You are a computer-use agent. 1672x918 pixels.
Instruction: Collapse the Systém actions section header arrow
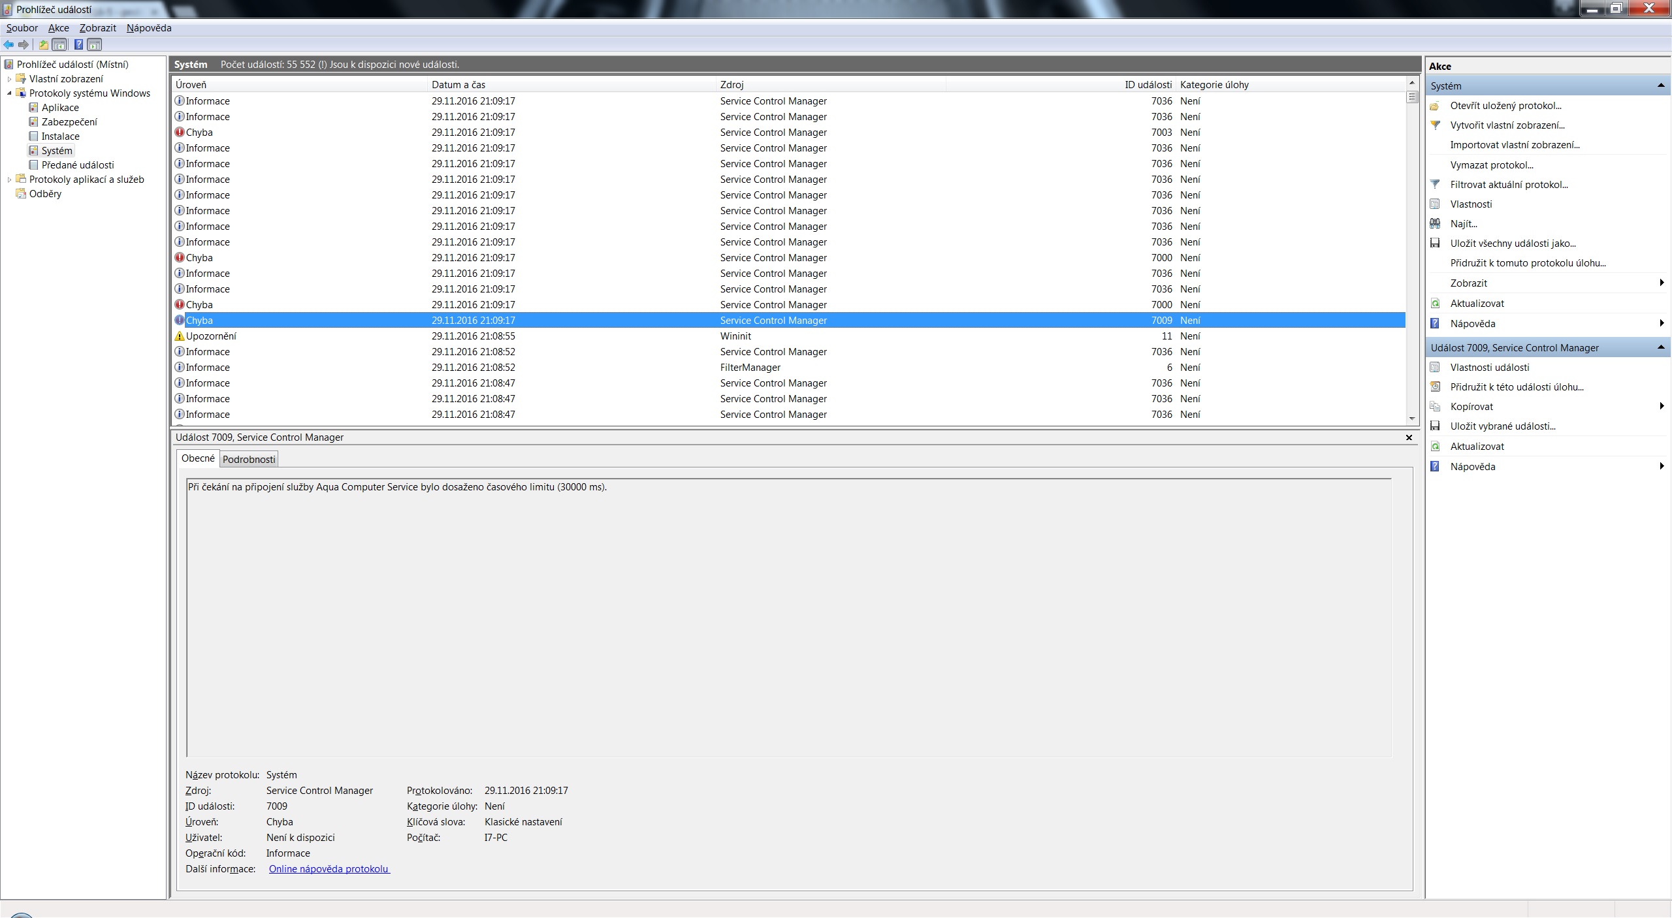point(1660,86)
